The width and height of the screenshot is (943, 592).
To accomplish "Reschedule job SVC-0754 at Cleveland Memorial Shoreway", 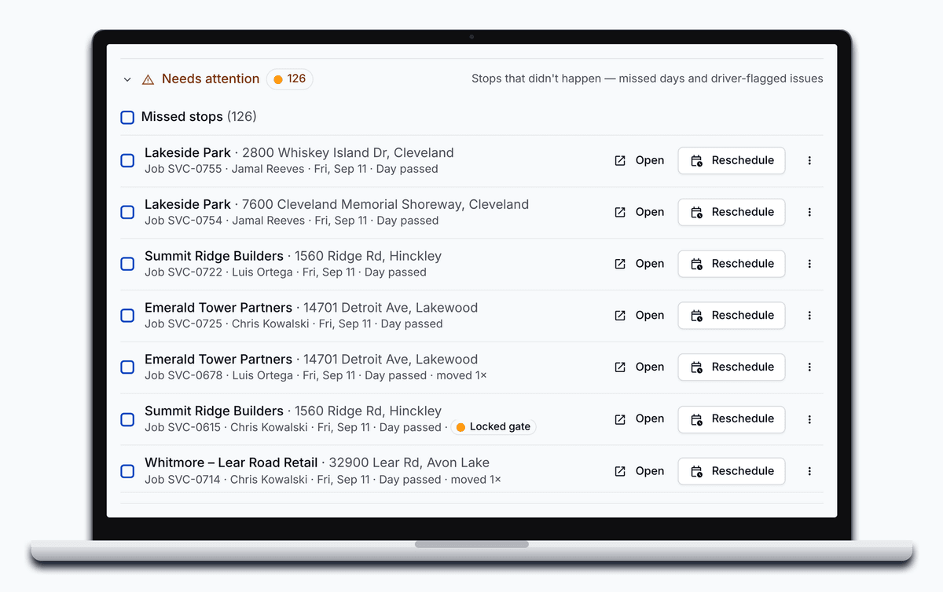I will click(x=732, y=212).
